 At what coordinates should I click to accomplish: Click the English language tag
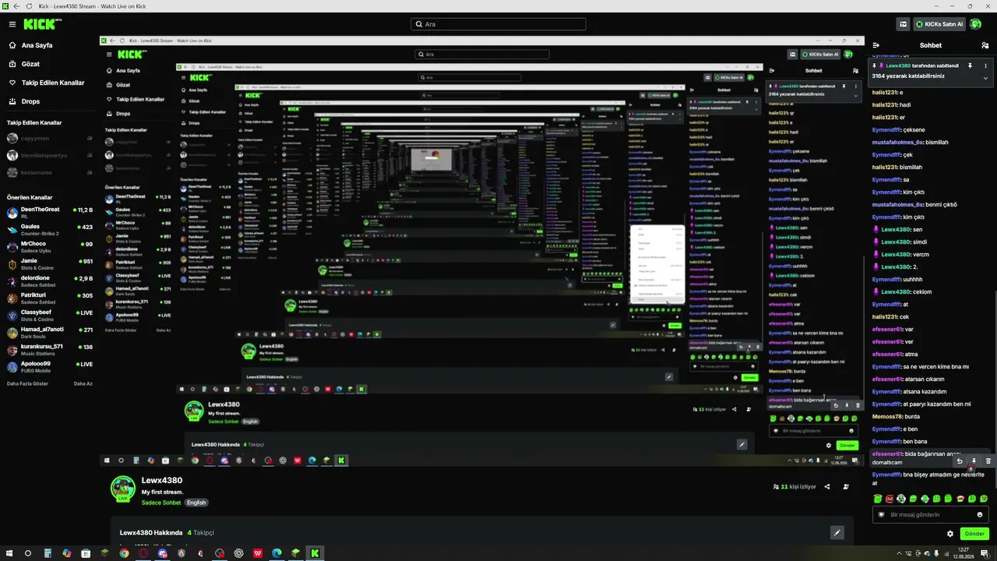click(196, 503)
